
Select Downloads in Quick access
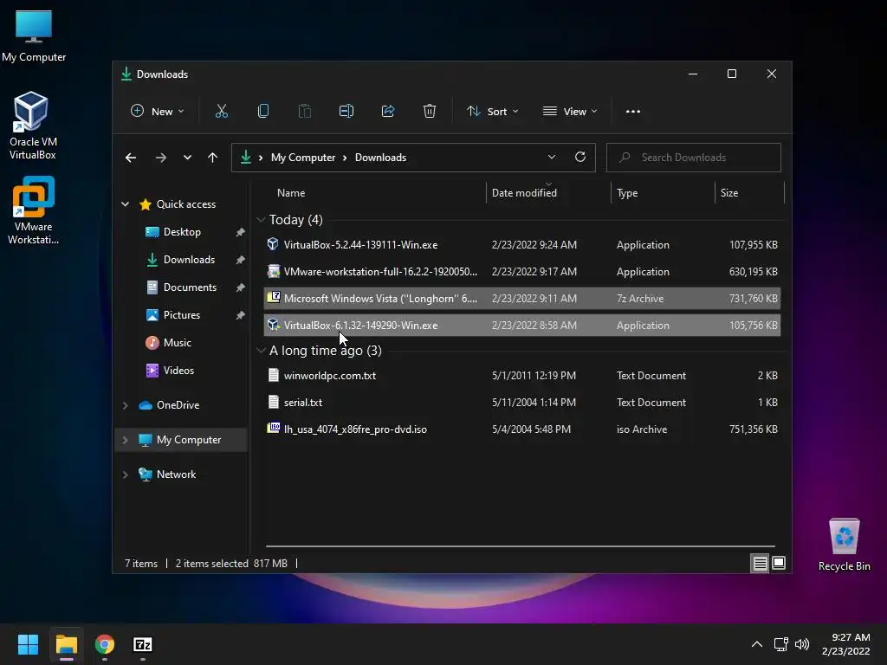coord(189,260)
